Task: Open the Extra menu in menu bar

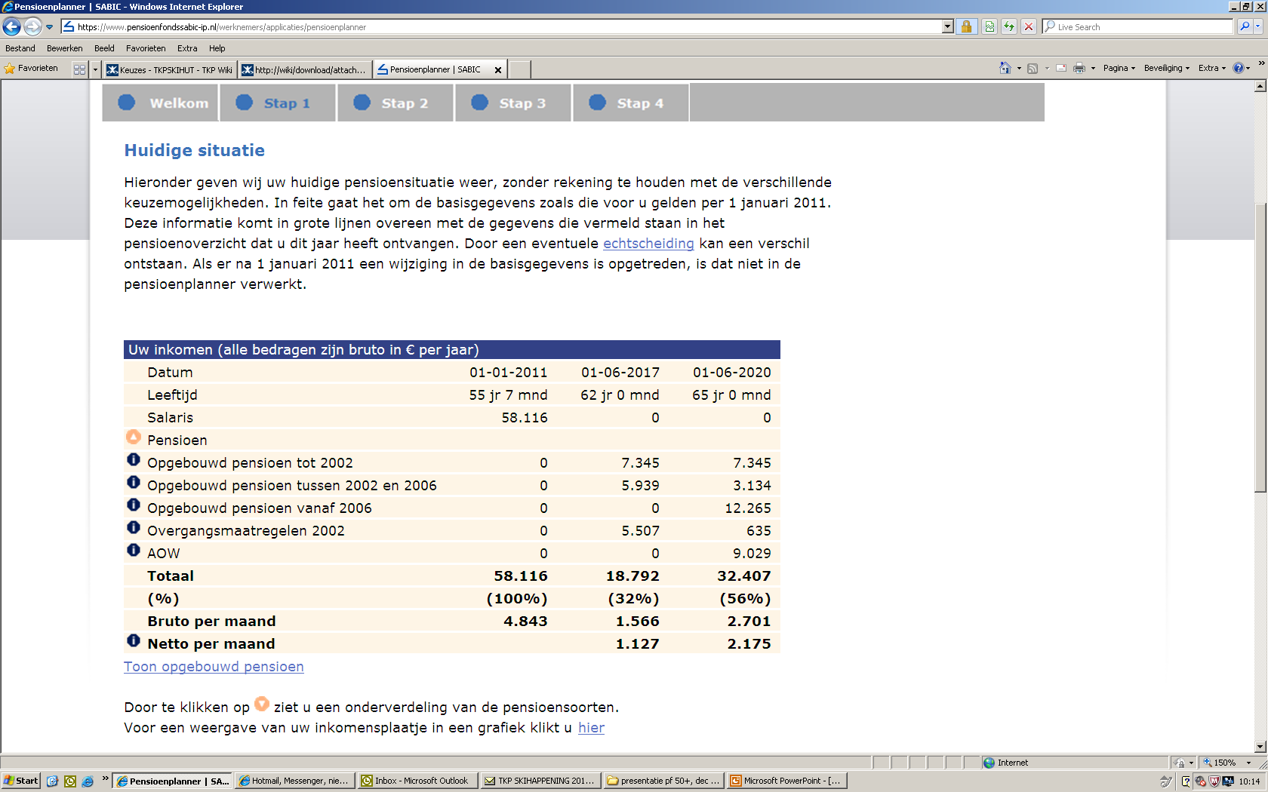Action: (x=187, y=48)
